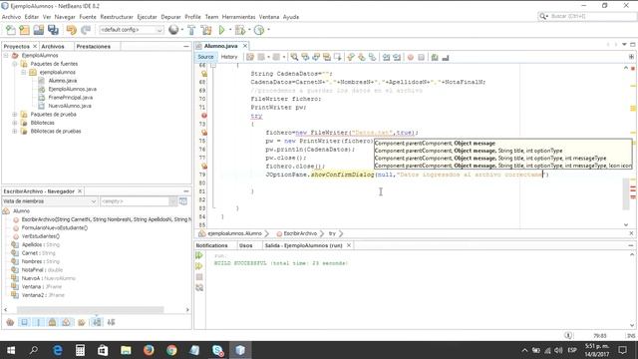This screenshot has height=359, width=638.
Task: Click the Debug Project toolbar icon
Action: (240, 30)
